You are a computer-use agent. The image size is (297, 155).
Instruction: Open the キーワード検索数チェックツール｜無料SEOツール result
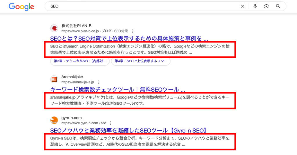[118, 90]
